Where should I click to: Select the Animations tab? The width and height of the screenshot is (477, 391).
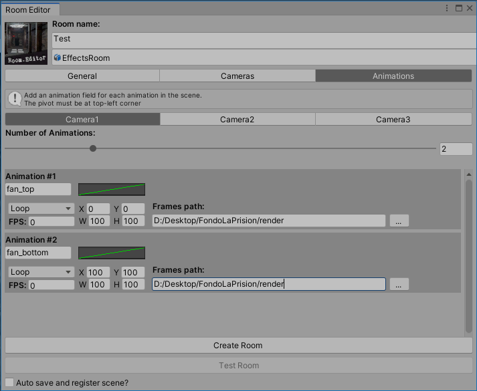pyautogui.click(x=393, y=76)
